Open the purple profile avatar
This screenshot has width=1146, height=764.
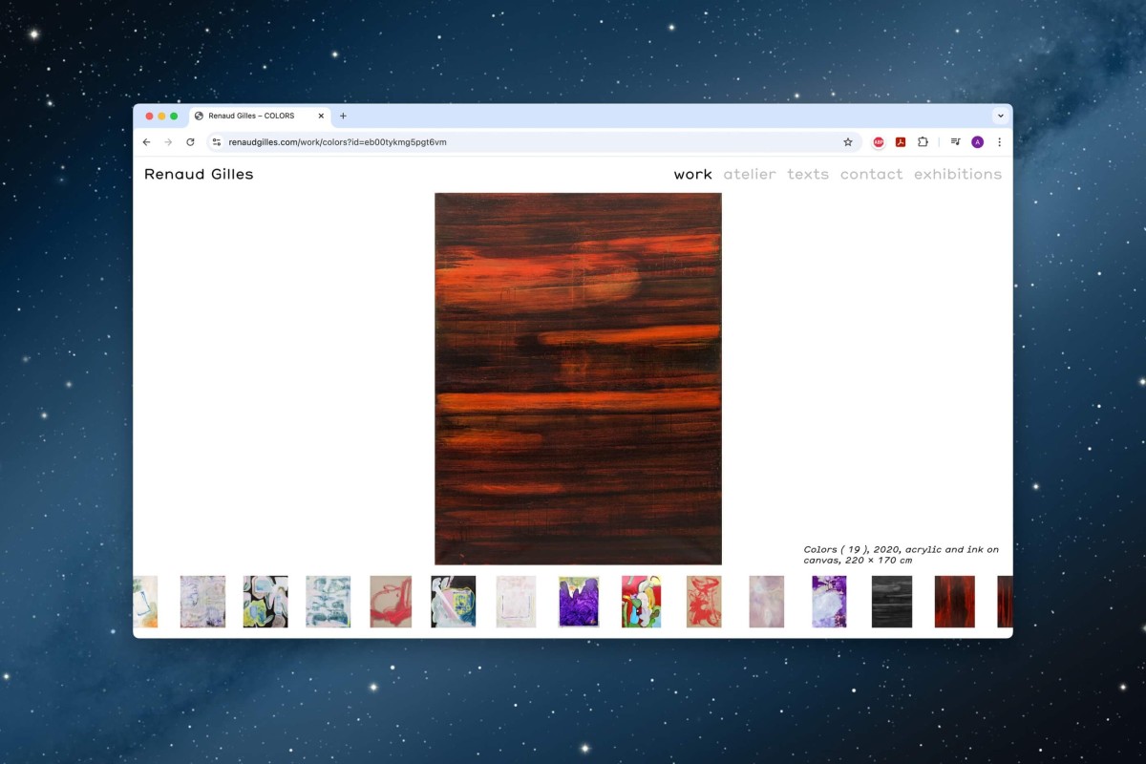point(977,142)
